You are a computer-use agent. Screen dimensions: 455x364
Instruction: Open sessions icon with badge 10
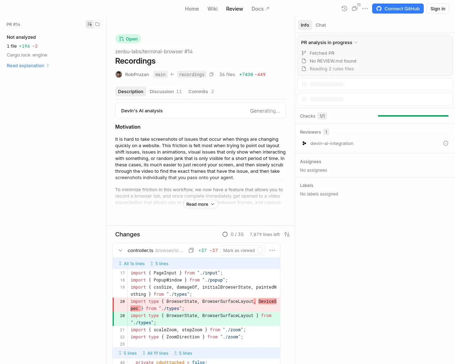(355, 9)
